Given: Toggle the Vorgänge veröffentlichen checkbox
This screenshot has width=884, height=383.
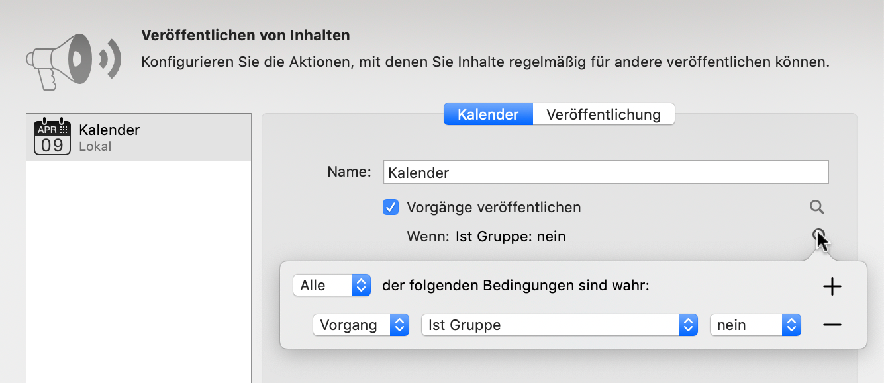Looking at the screenshot, I should pos(391,208).
